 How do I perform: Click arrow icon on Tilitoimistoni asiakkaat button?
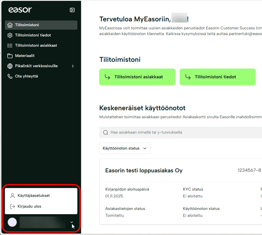(107, 77)
